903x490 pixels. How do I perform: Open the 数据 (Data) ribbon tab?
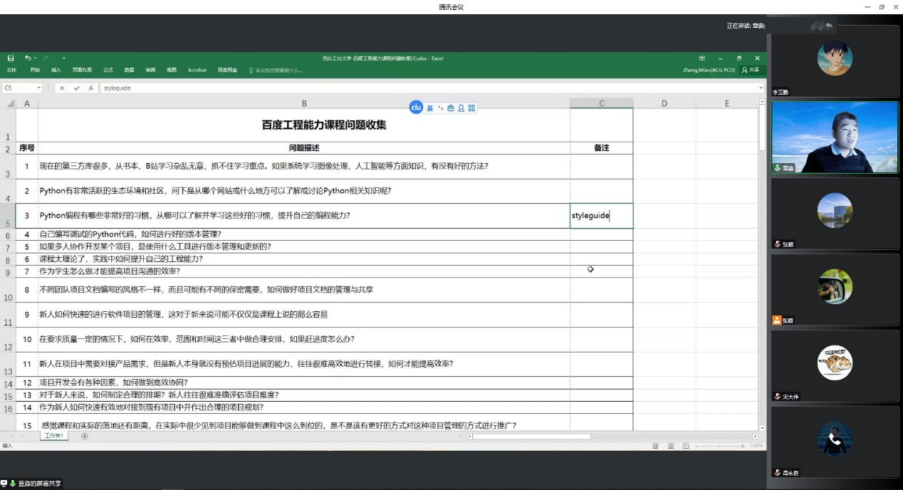129,71
